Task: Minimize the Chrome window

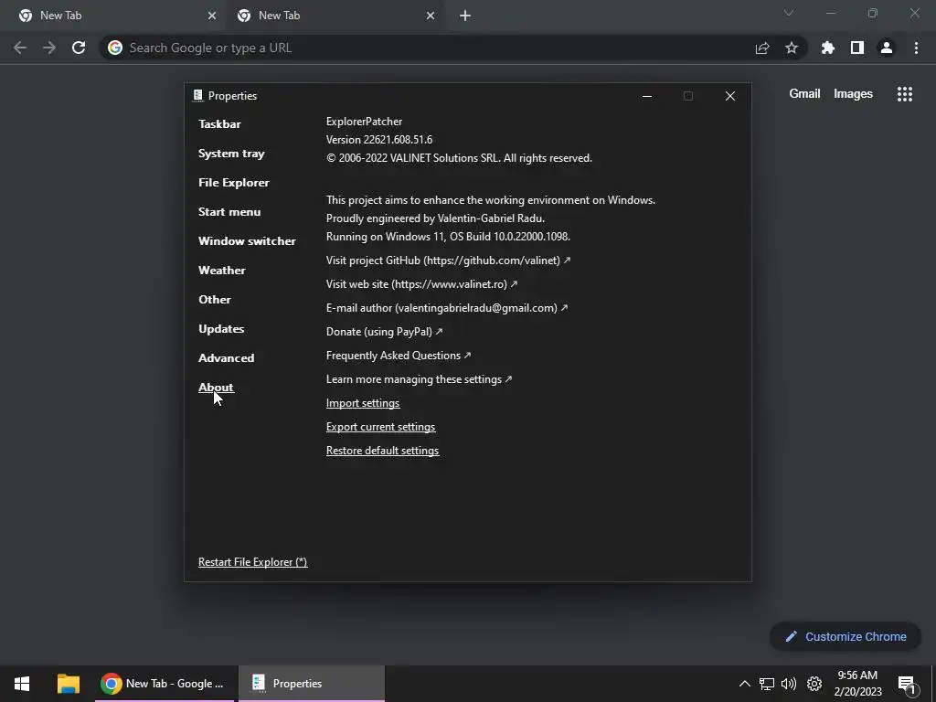Action: [x=830, y=13]
